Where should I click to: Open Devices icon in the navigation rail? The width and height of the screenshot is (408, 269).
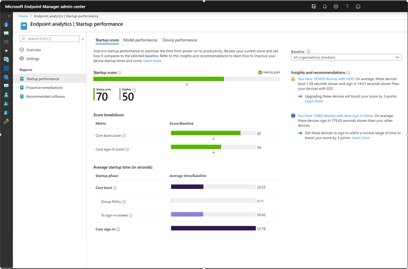[x=6, y=60]
